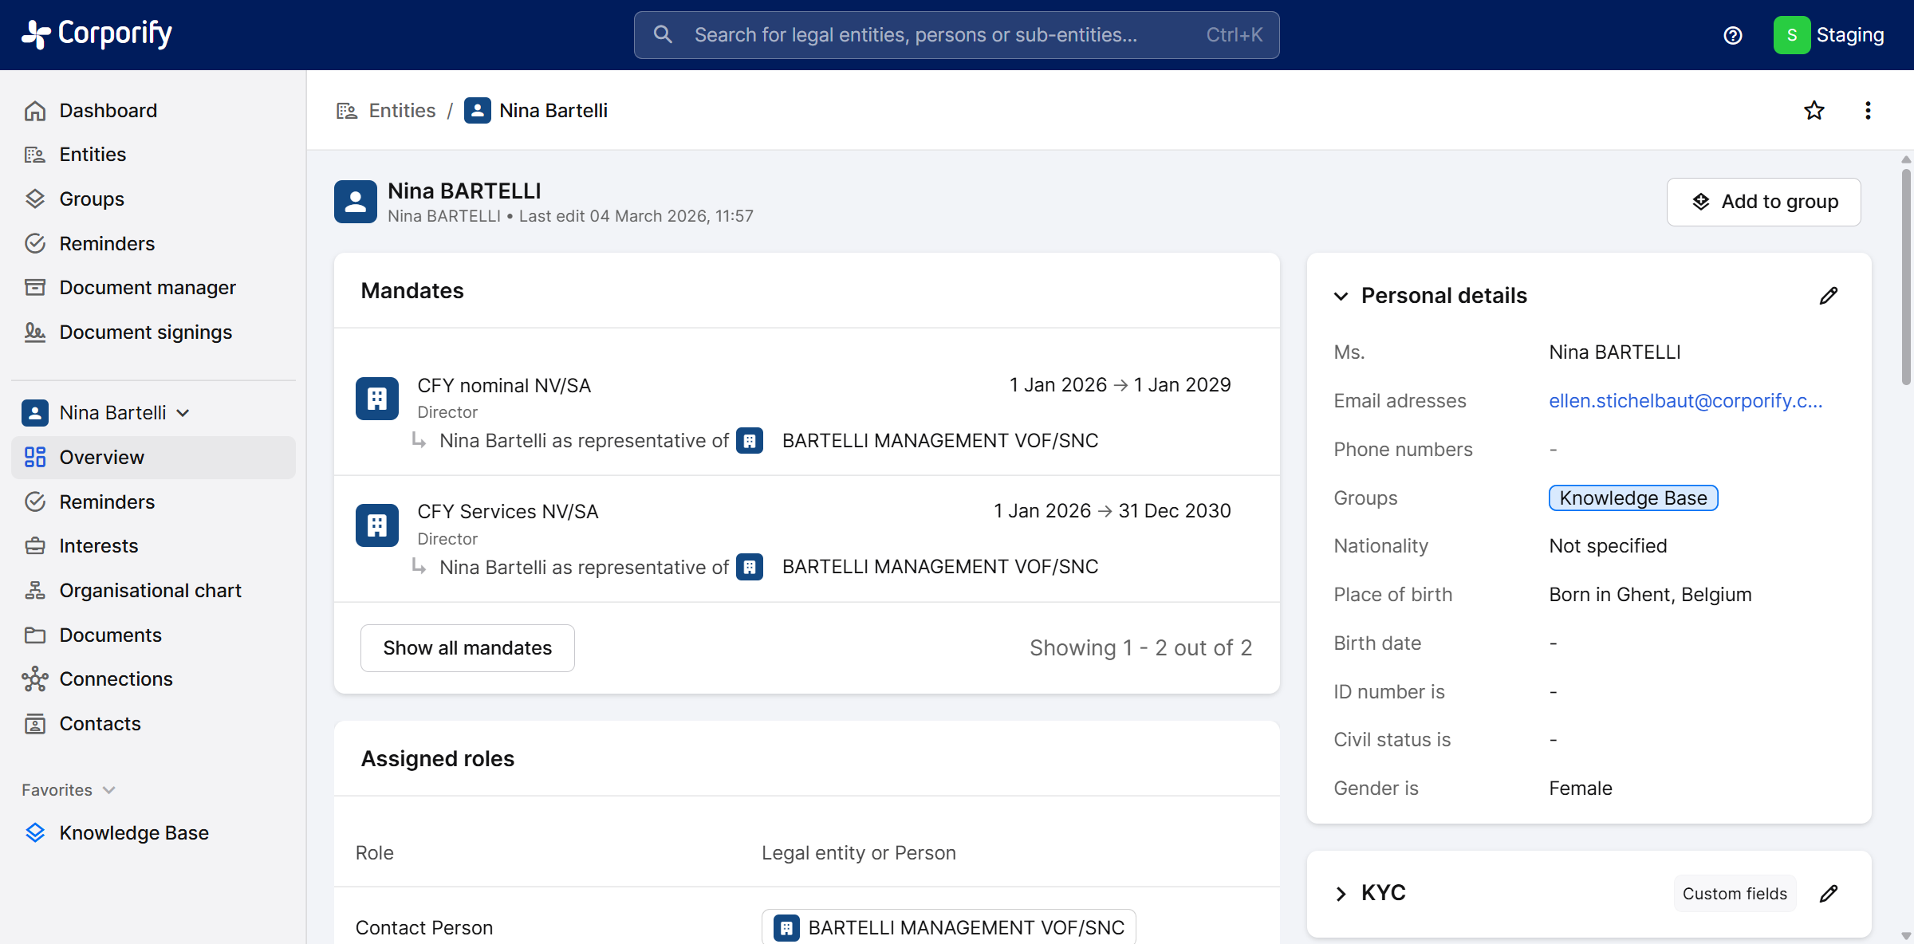
Task: Expand the KYC section
Action: point(1341,894)
